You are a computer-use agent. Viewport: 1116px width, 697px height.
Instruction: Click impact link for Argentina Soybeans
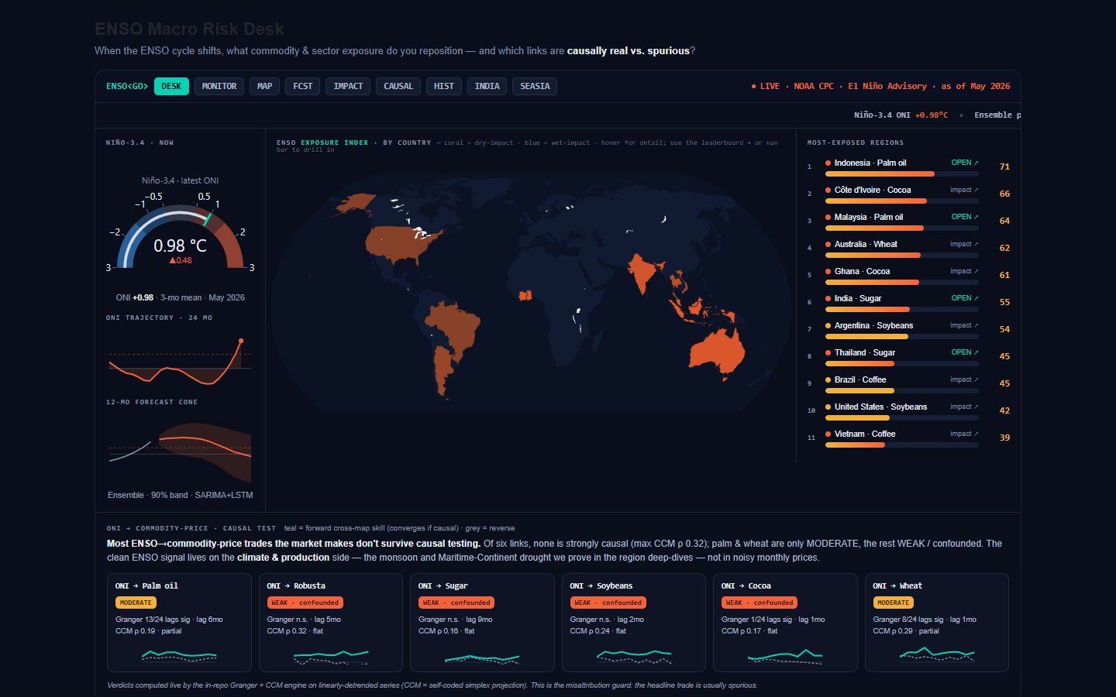coord(964,325)
